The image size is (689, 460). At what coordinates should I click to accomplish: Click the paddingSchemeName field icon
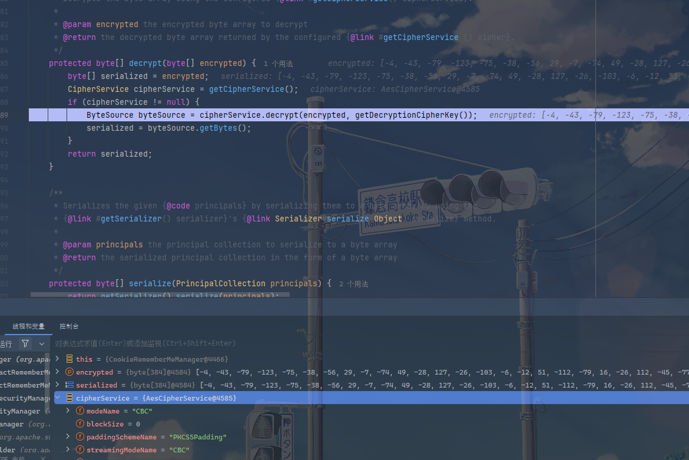click(x=80, y=436)
